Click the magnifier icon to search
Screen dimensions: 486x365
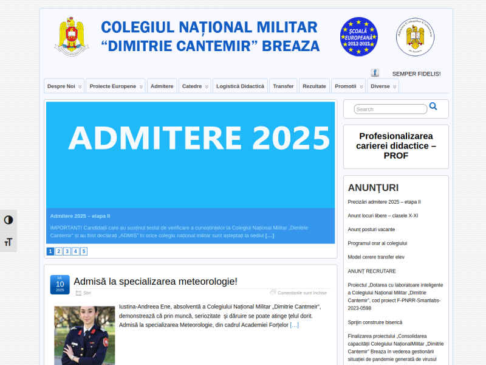coord(433,106)
